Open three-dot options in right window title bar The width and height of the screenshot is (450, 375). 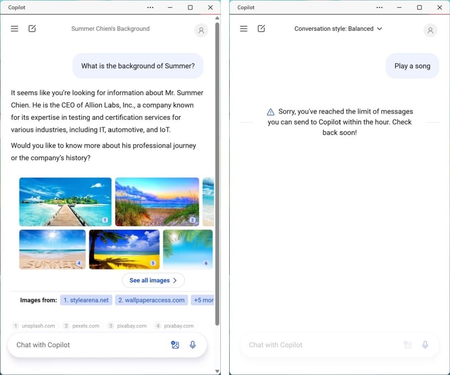[x=379, y=7]
